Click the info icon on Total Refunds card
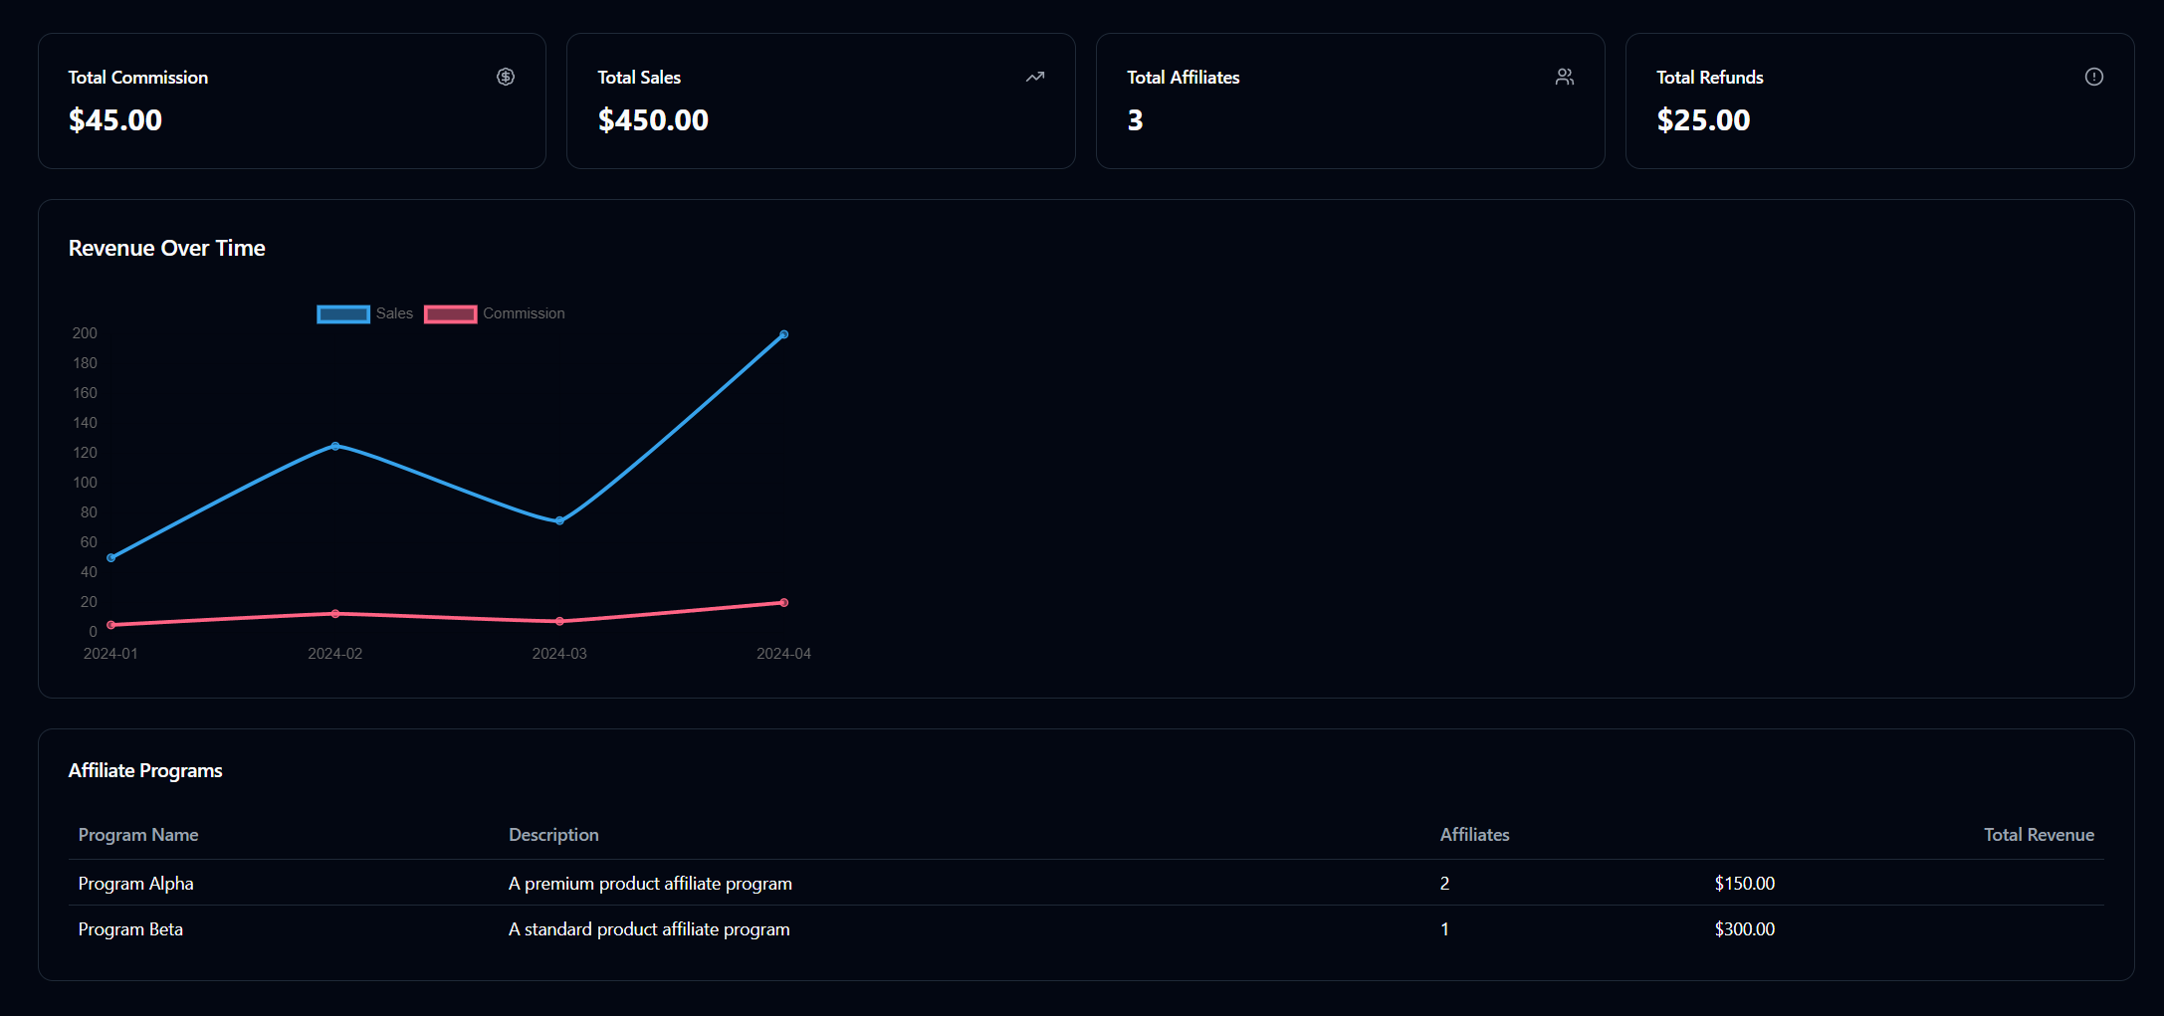The height and width of the screenshot is (1016, 2164). coord(2094,77)
